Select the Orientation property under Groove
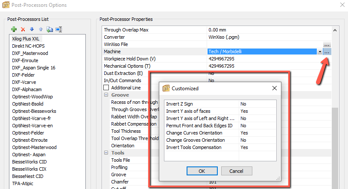 (x=123, y=146)
